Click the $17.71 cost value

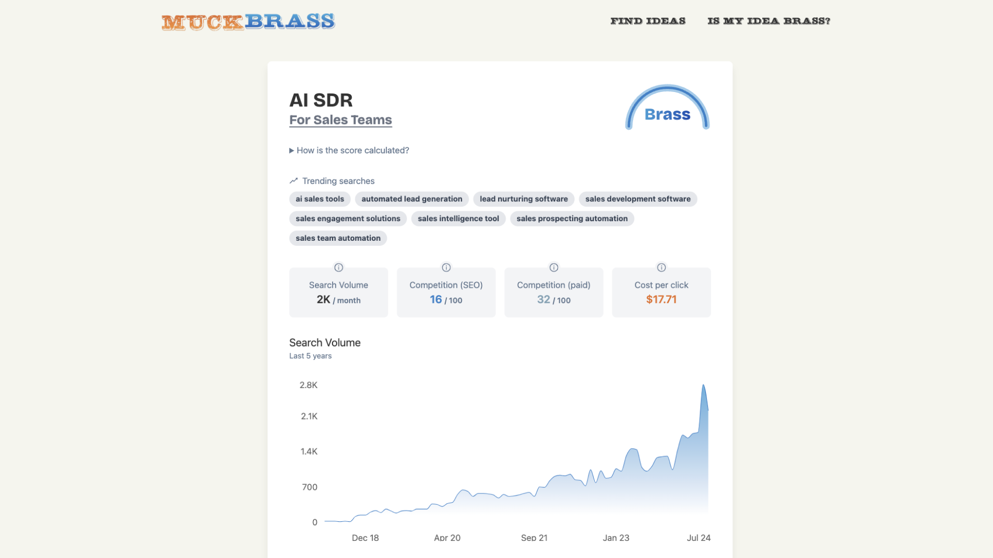[661, 300]
